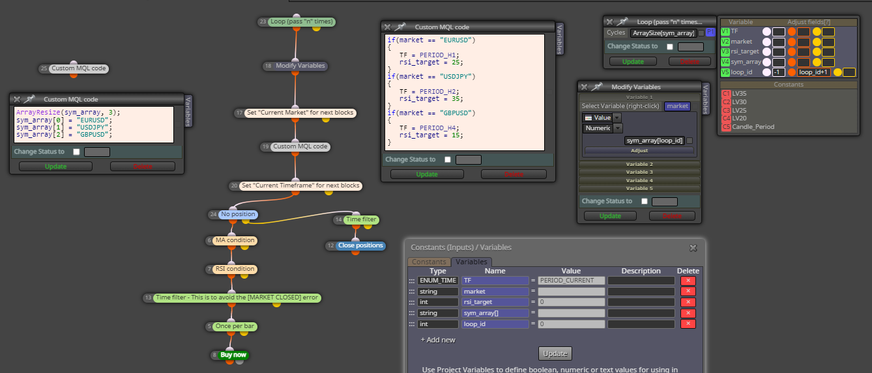The height and width of the screenshot is (373, 872).
Task: Click the pin icon on Loop panel header
Action: 623,21
